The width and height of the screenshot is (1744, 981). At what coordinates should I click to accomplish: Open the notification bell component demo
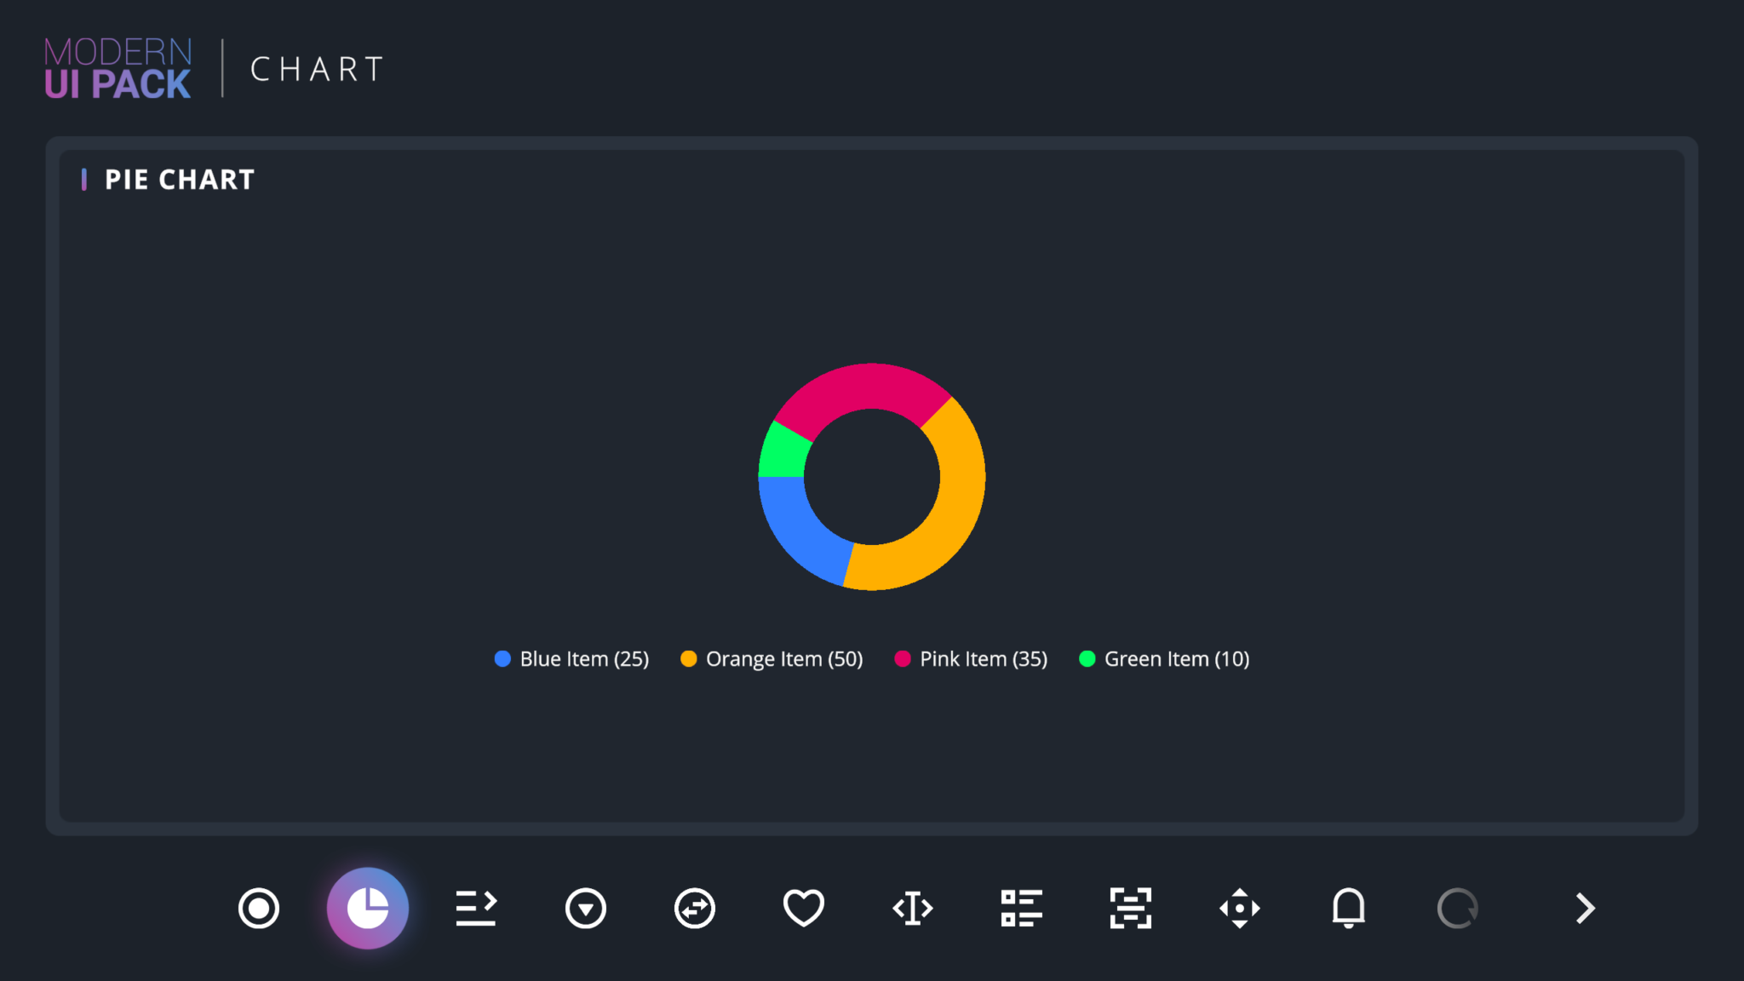pos(1348,908)
